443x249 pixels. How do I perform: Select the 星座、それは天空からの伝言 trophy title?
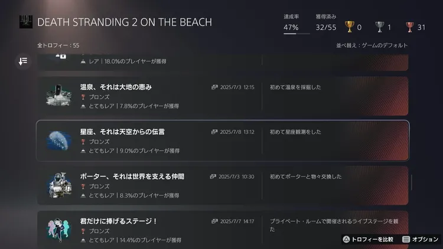click(122, 132)
